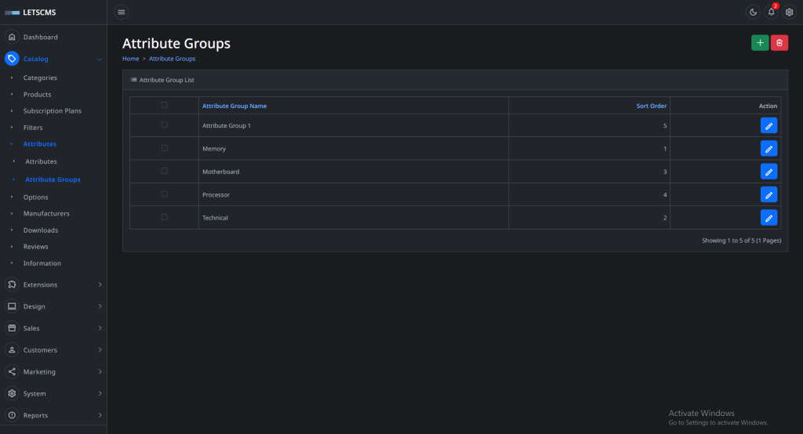Click the 'Attribute Group 1' name cell
This screenshot has width=803, height=434.
[x=354, y=125]
